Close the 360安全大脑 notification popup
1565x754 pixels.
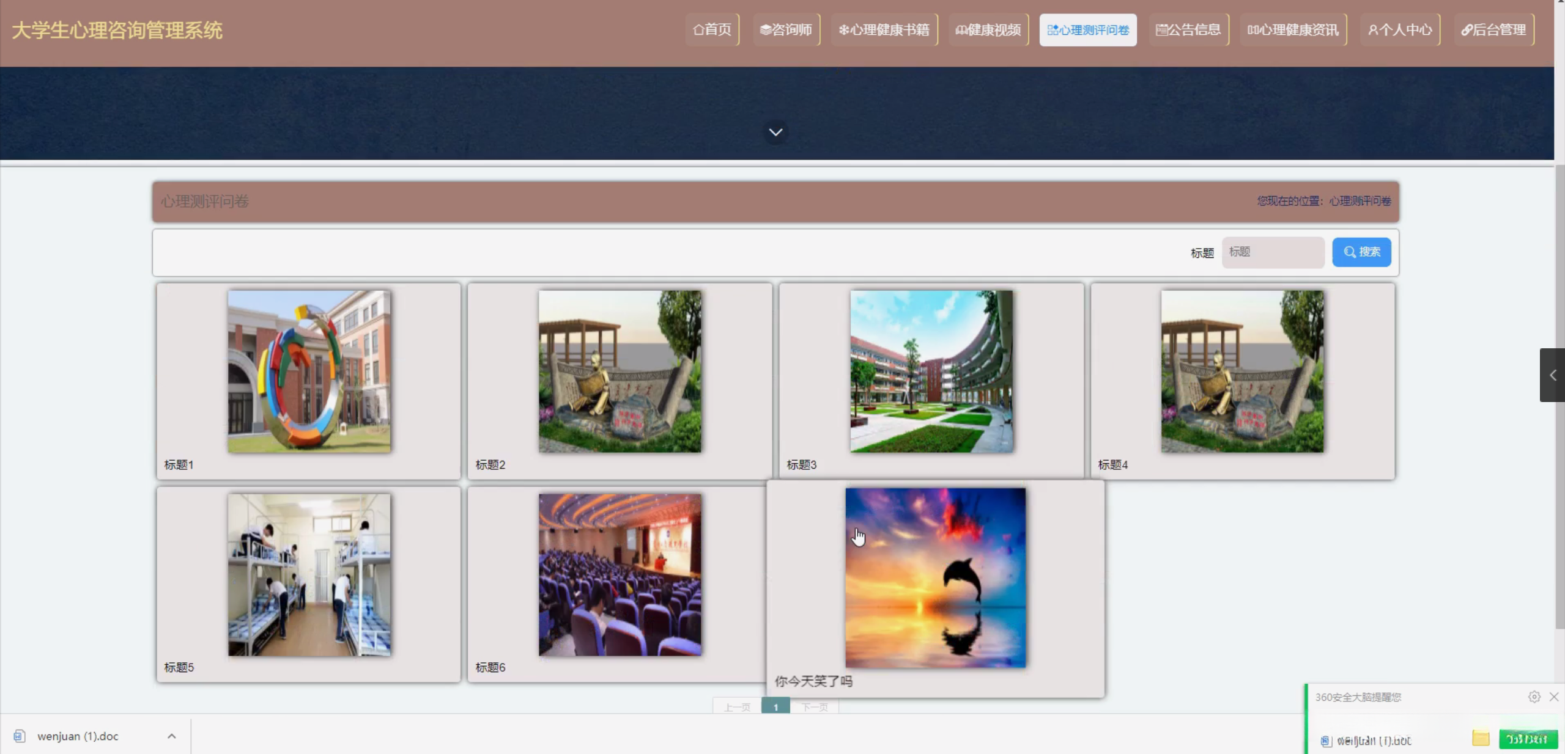(1554, 697)
